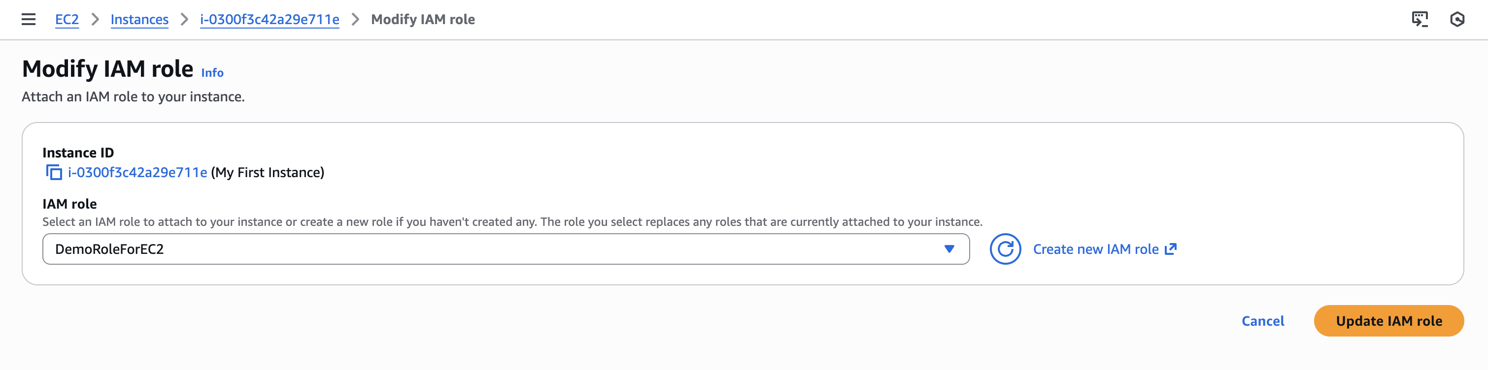Open the hamburger navigation menu
The width and height of the screenshot is (1488, 370).
[x=28, y=20]
